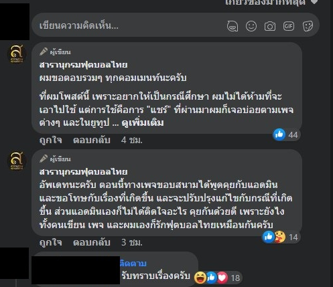
Task: Open page name link in second comment
Action: click(83, 172)
